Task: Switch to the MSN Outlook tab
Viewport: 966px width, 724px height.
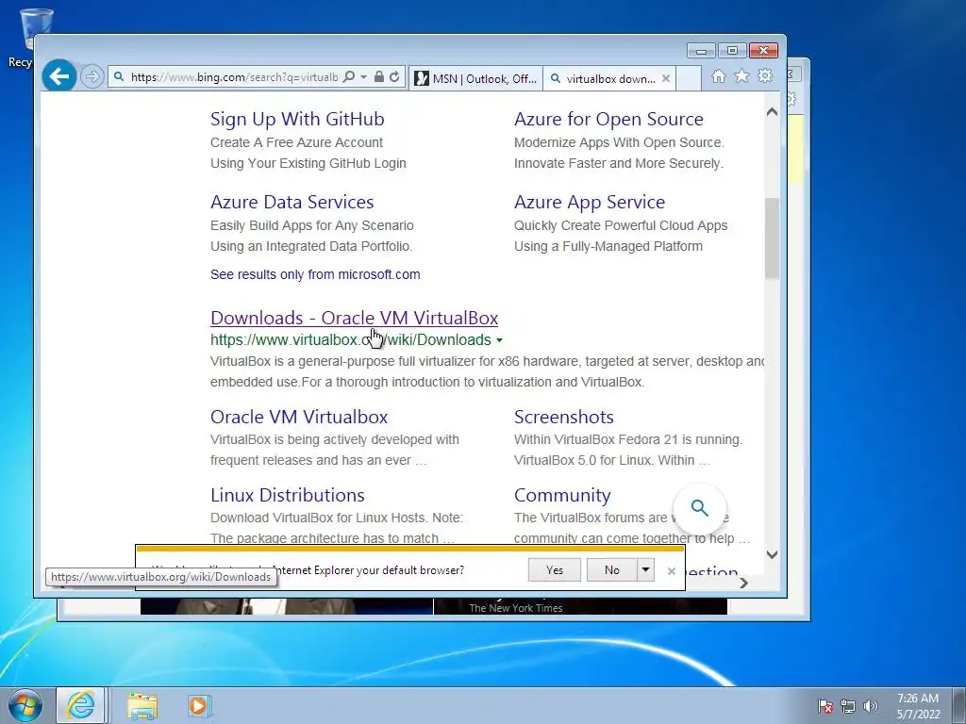Action: tap(475, 79)
